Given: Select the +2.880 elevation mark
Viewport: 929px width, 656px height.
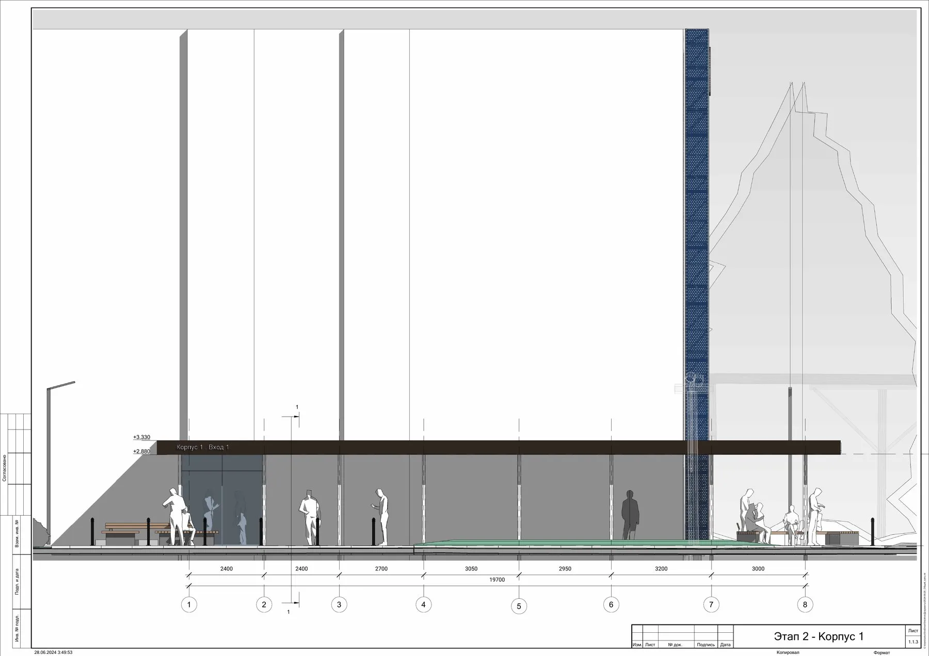Looking at the screenshot, I should click(141, 451).
